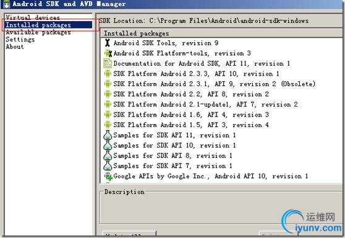Click the 'Installed packages' list header
The height and width of the screenshot is (238, 345).
222,33
